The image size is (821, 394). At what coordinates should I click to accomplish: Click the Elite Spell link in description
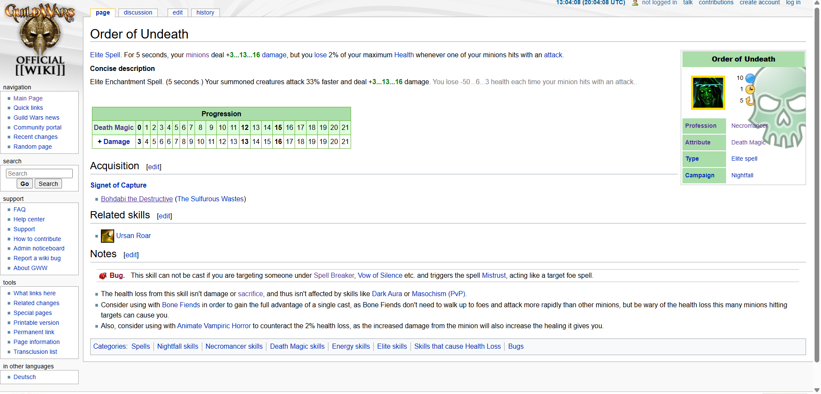pos(105,55)
